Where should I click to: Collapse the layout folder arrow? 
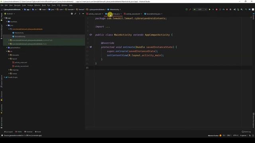click(x=9, y=59)
